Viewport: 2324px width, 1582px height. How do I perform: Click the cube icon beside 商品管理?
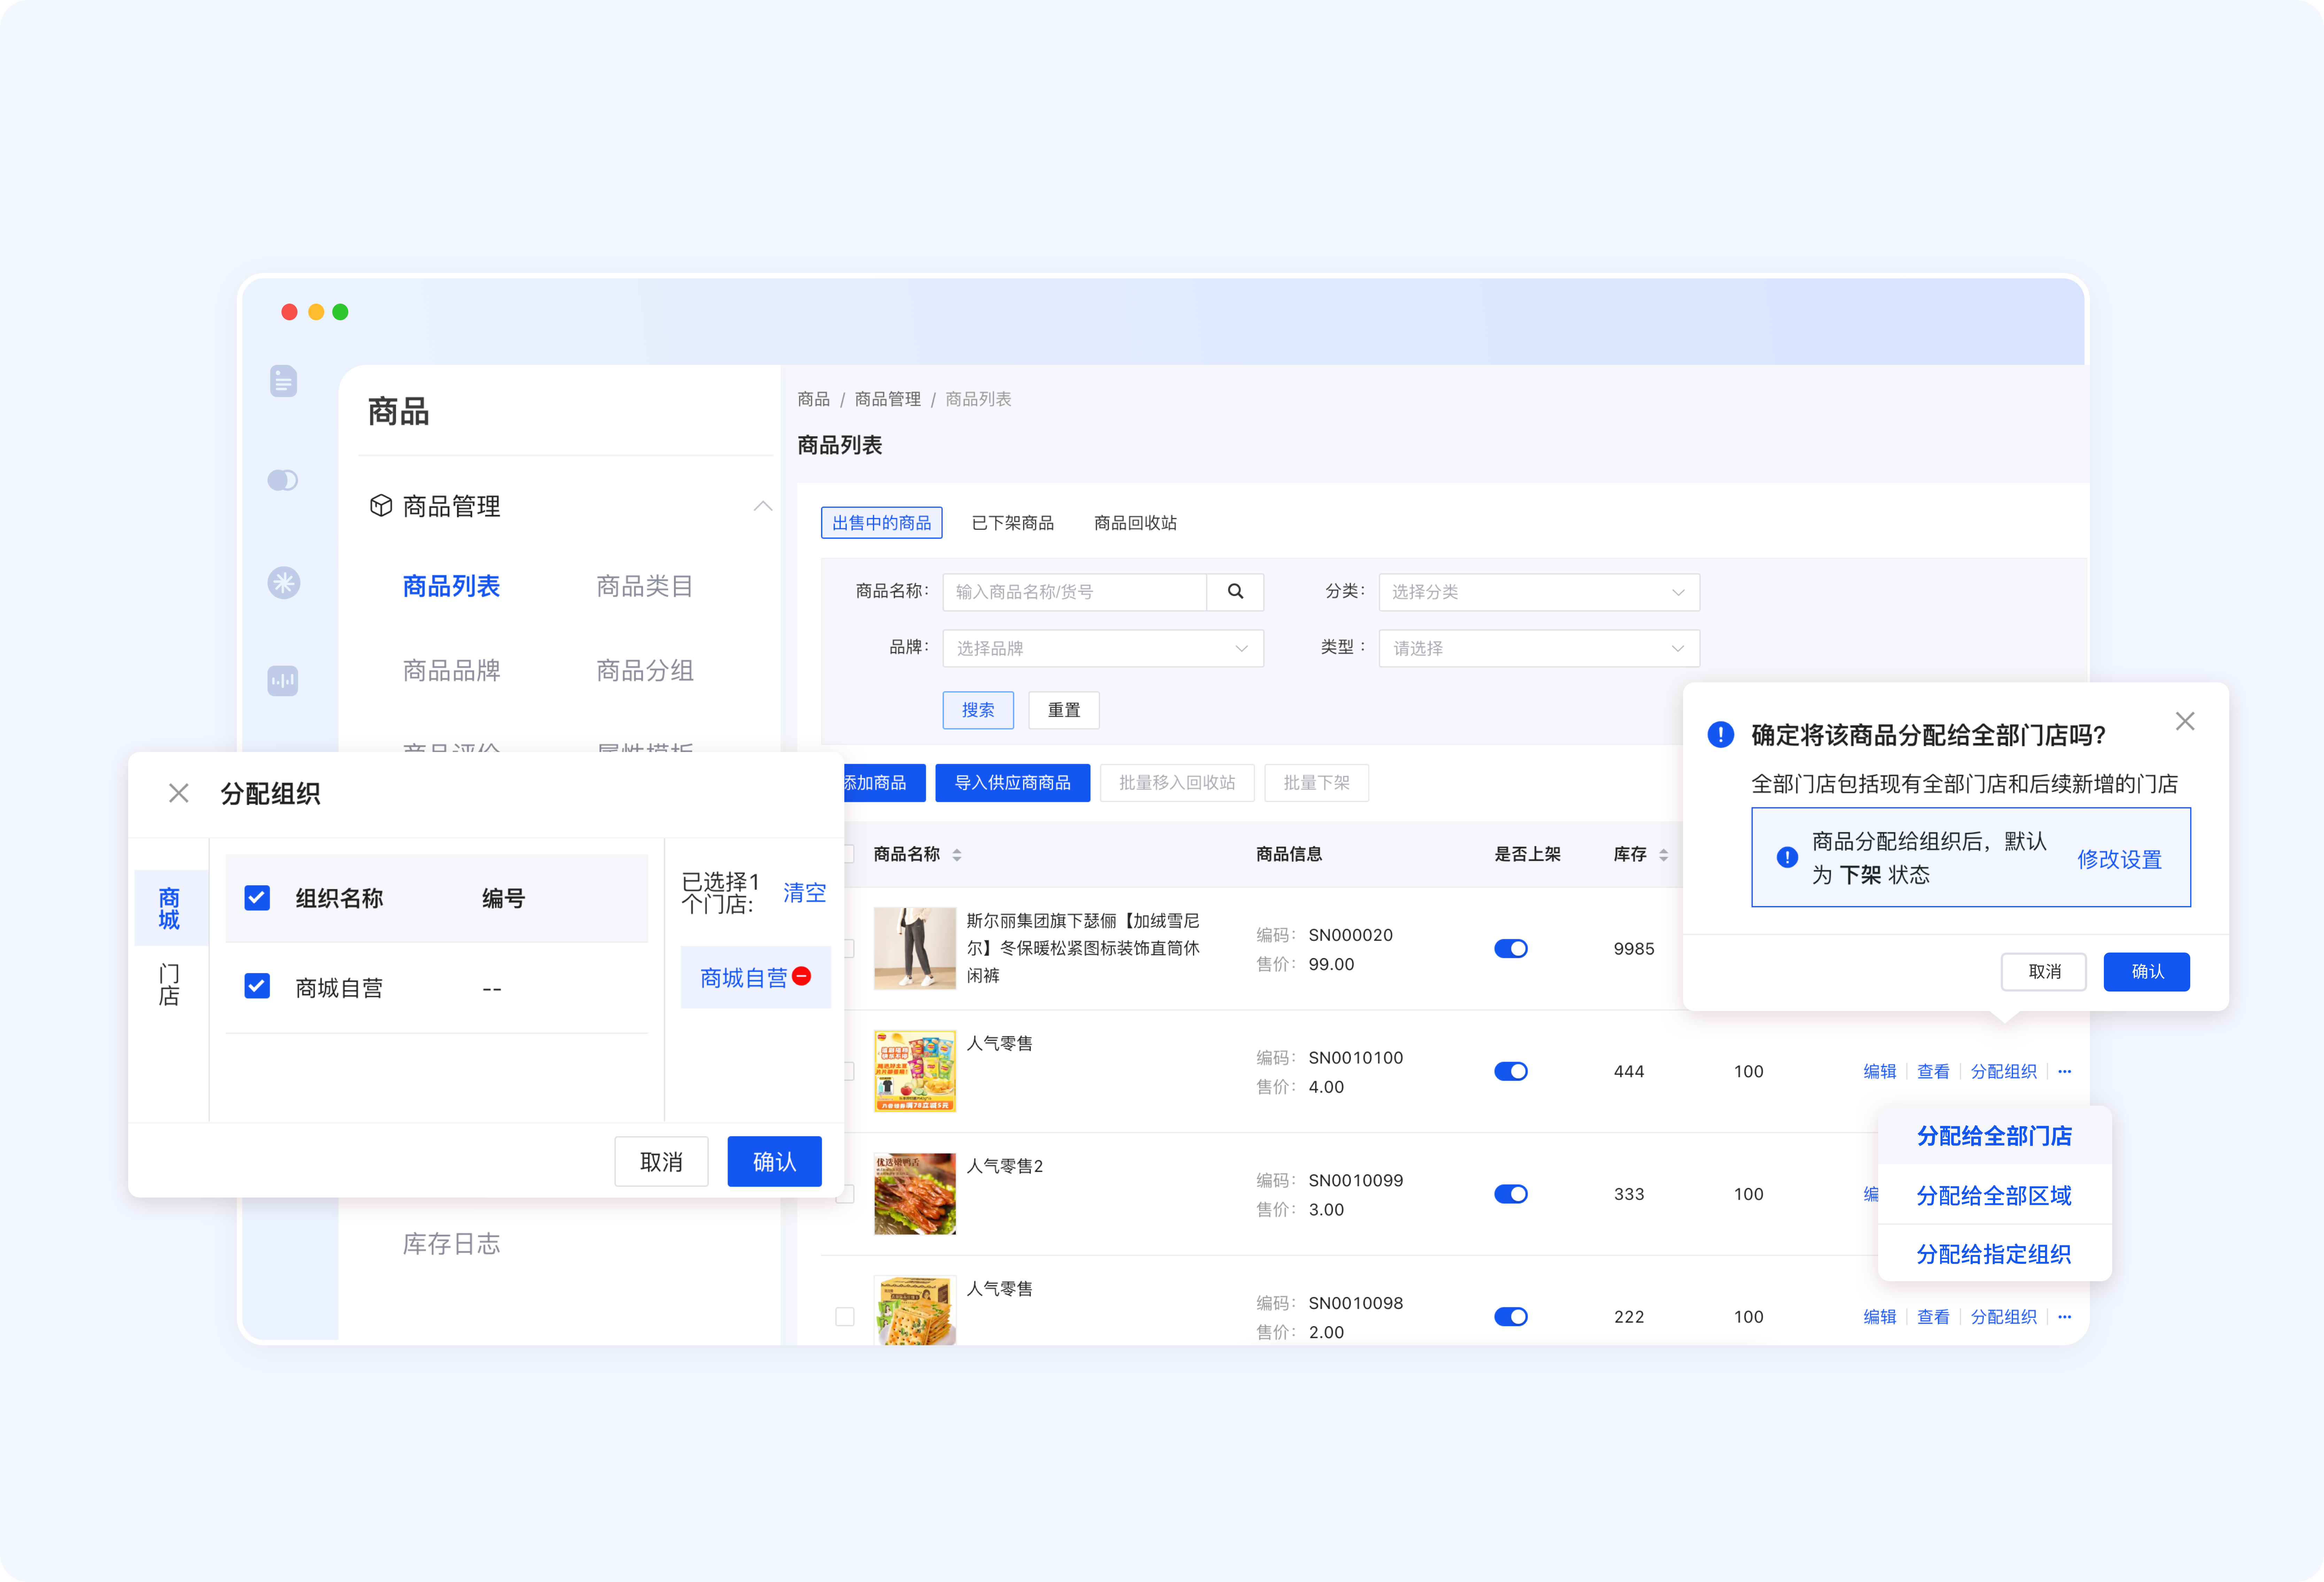pyautogui.click(x=381, y=506)
